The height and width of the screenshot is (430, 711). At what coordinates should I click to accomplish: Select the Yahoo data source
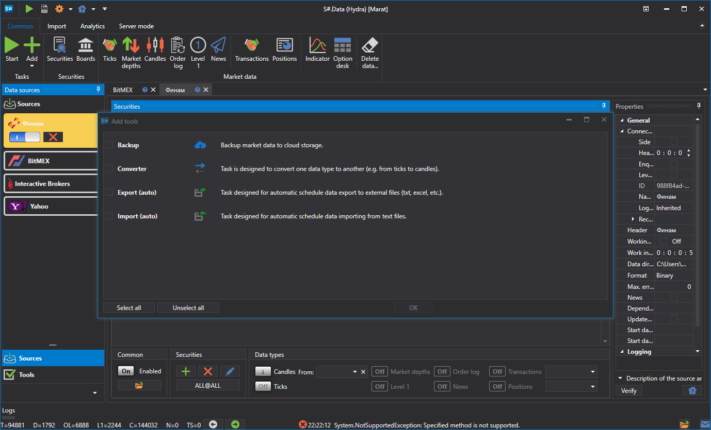(51, 207)
